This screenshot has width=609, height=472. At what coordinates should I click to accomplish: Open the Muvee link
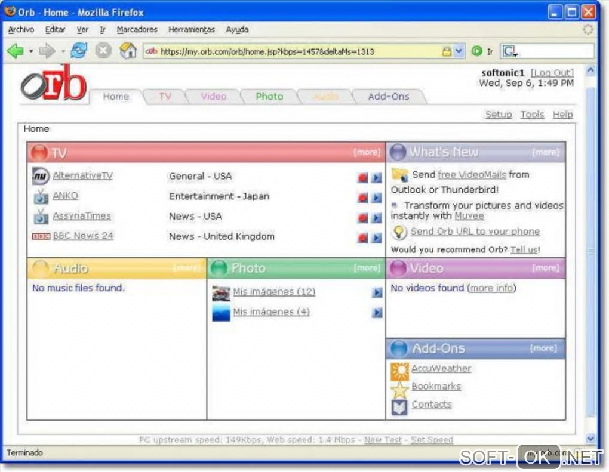469,216
